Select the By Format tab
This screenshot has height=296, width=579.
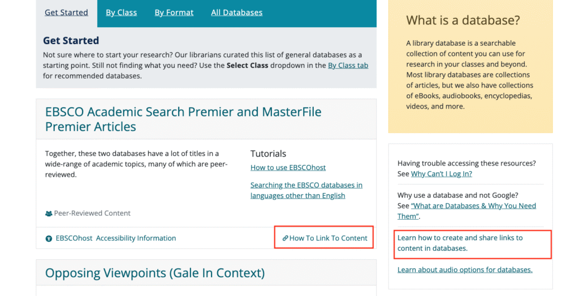point(174,12)
